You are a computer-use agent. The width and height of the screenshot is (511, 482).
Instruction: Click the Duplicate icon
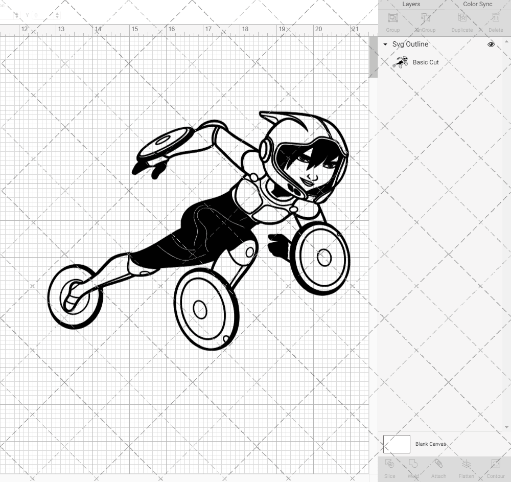[462, 17]
